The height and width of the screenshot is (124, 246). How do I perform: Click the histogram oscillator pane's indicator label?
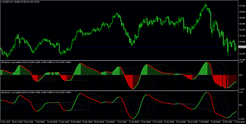(36, 62)
